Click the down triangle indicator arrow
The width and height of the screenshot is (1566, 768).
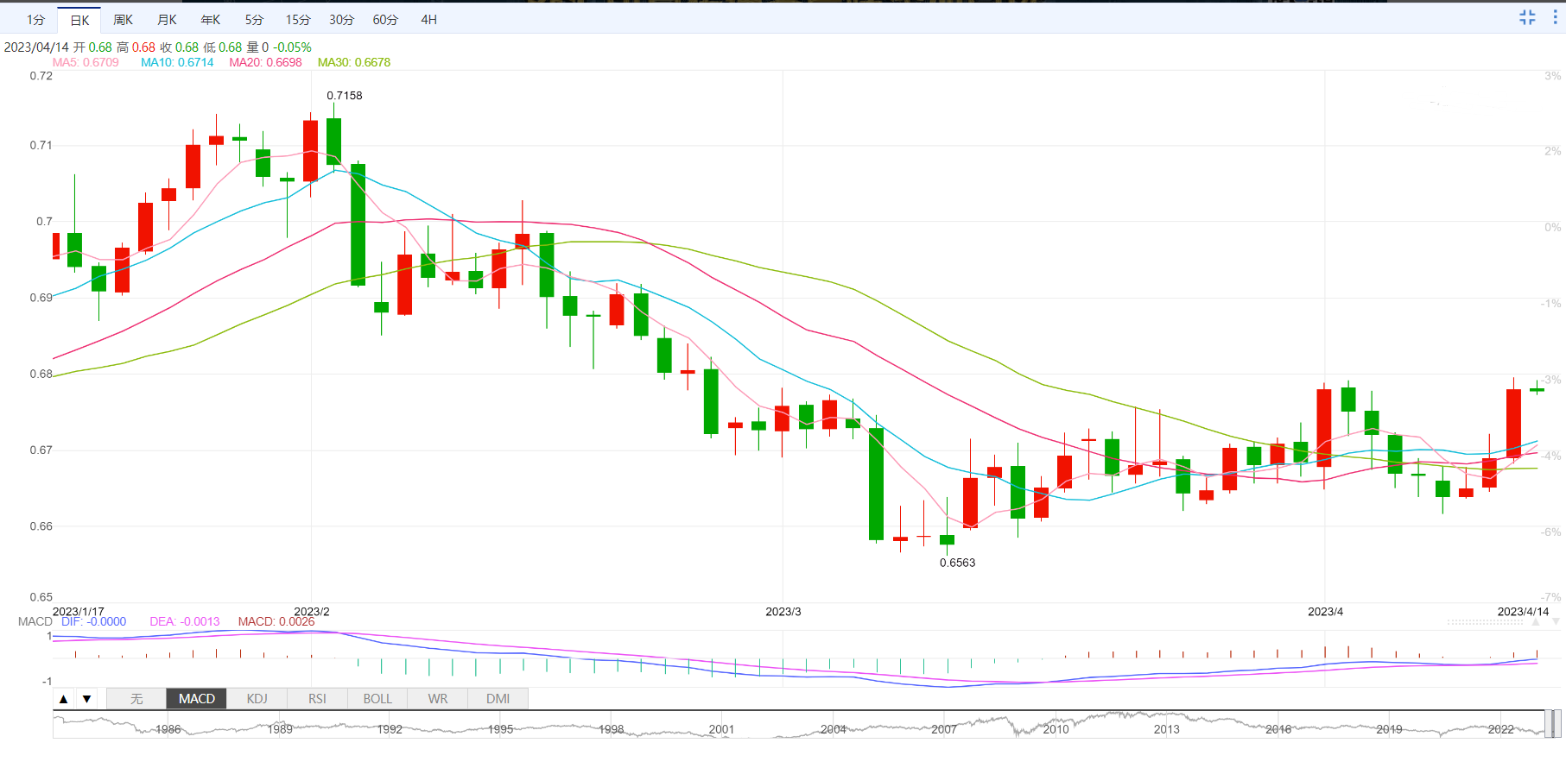86,699
